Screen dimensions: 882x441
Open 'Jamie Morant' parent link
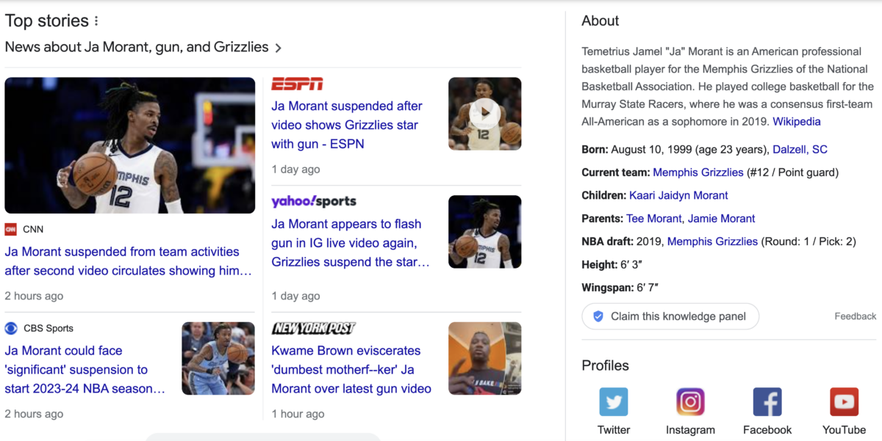721,219
